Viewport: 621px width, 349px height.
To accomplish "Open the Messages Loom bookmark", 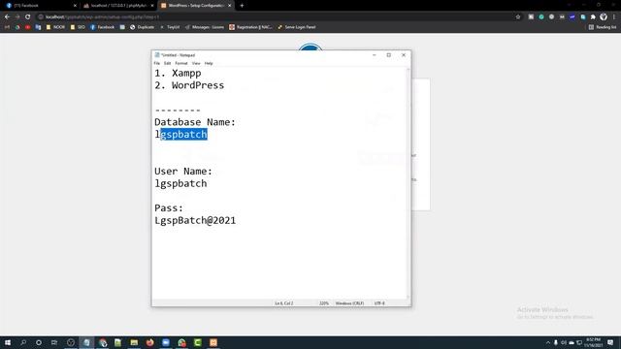I will tap(205, 27).
